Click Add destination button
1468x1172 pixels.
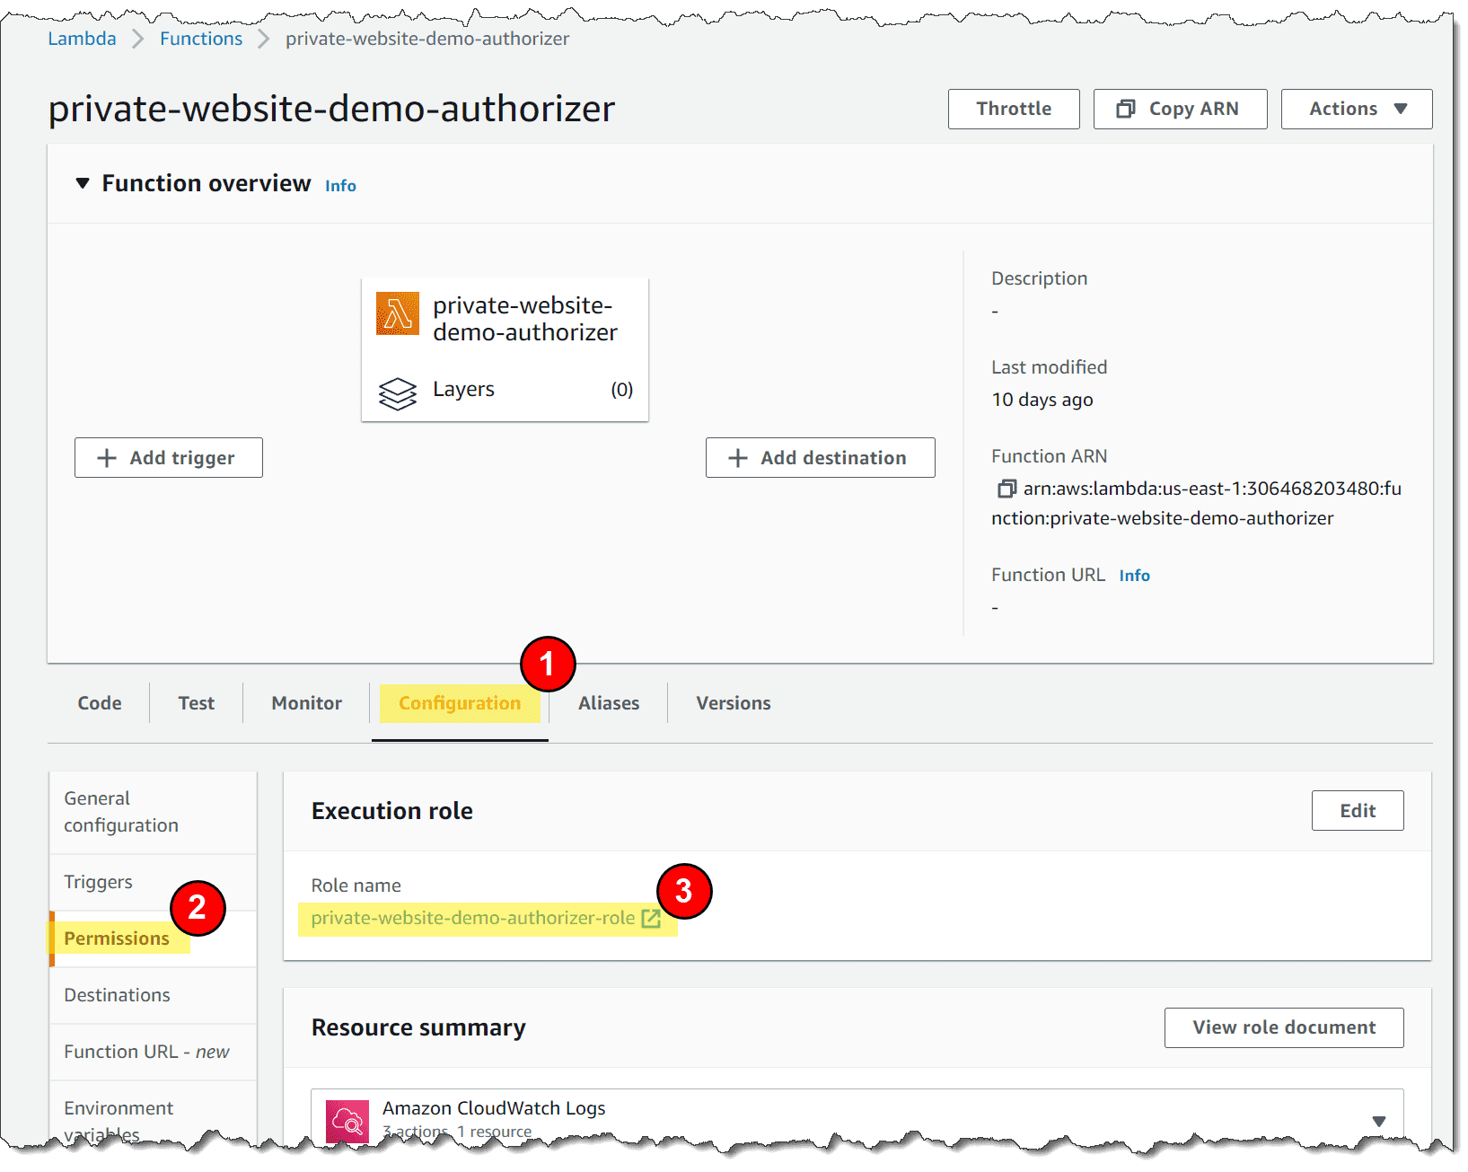[x=820, y=458]
